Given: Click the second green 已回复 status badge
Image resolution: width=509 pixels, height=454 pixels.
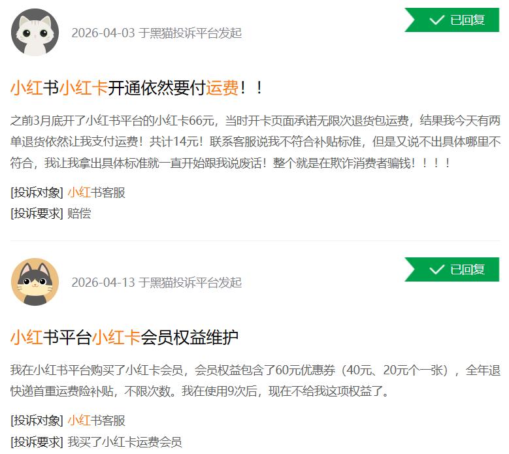Looking at the screenshot, I should click(452, 269).
